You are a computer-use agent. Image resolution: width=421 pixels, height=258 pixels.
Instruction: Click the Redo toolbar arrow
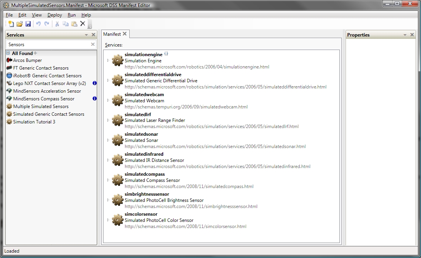pyautogui.click(x=47, y=24)
